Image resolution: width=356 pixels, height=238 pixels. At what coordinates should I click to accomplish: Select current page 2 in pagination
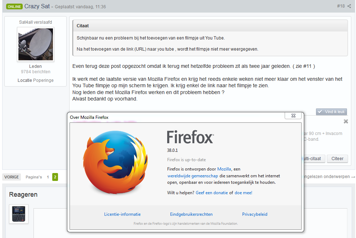tap(55, 177)
